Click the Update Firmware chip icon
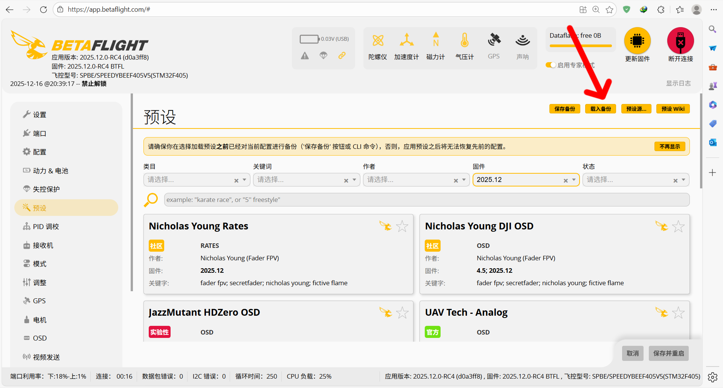This screenshot has height=388, width=723. 637,41
